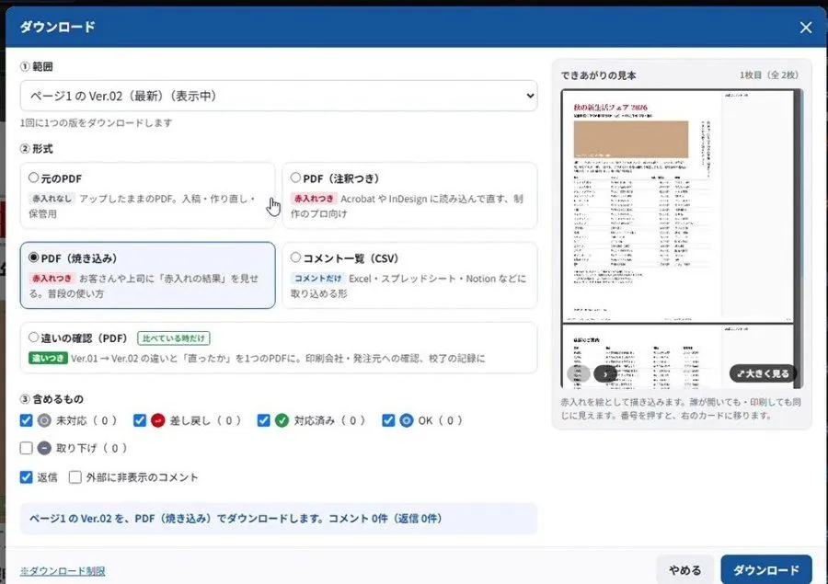Toggle the OK status checkbox
Screen dimensions: 828x584
pyautogui.click(x=388, y=420)
